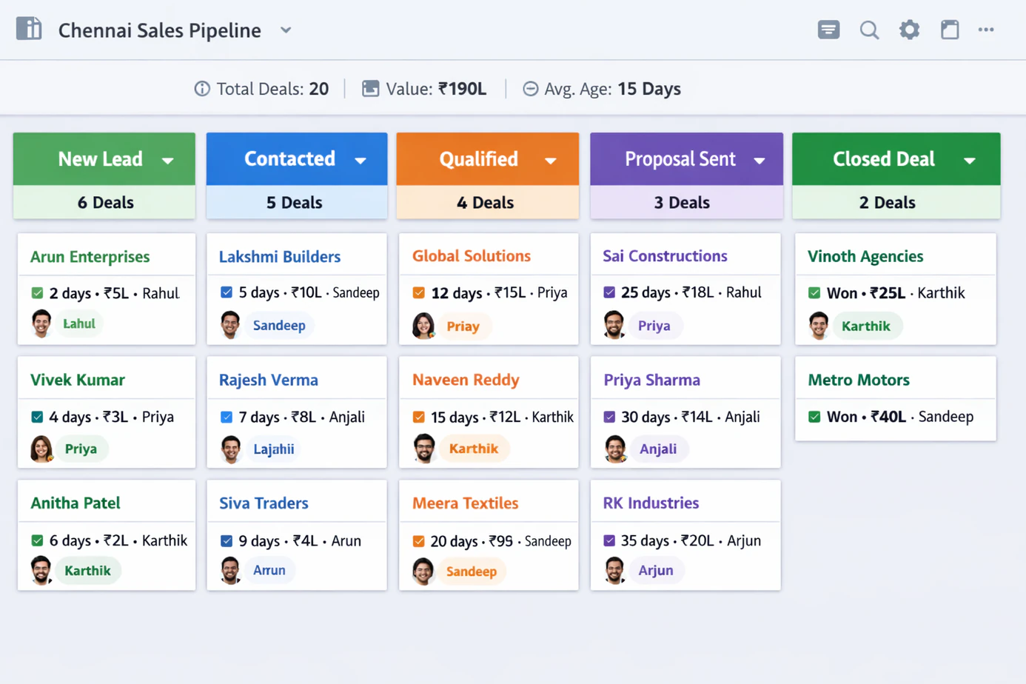
Task: Click the search magnifier icon
Action: (x=869, y=30)
